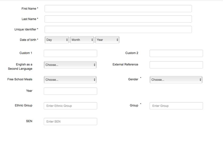Click the Date of birth label
The width and height of the screenshot is (223, 149).
pyautogui.click(x=28, y=40)
